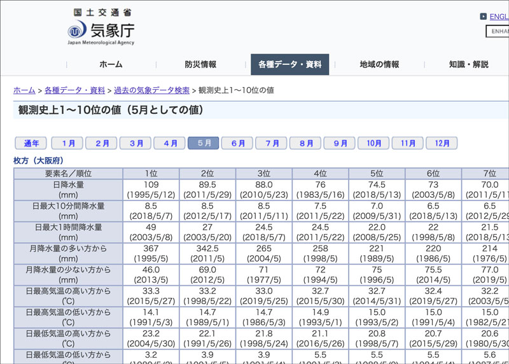Select the 通年 period tab

[x=31, y=143]
